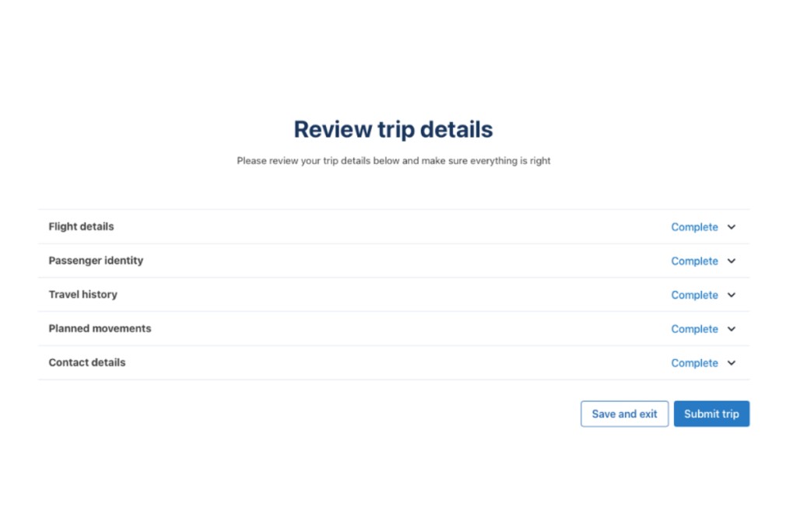Expand the Contact details chevron
Screen dimensions: 797x531
pyautogui.click(x=731, y=363)
